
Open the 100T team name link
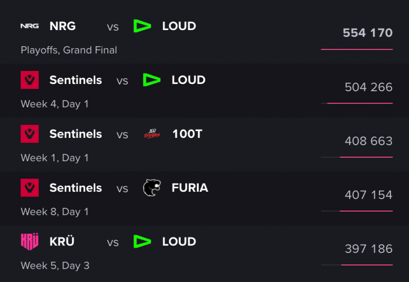pos(187,134)
